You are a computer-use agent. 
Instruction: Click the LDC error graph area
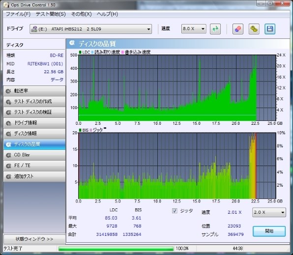pyautogui.click(x=177, y=88)
